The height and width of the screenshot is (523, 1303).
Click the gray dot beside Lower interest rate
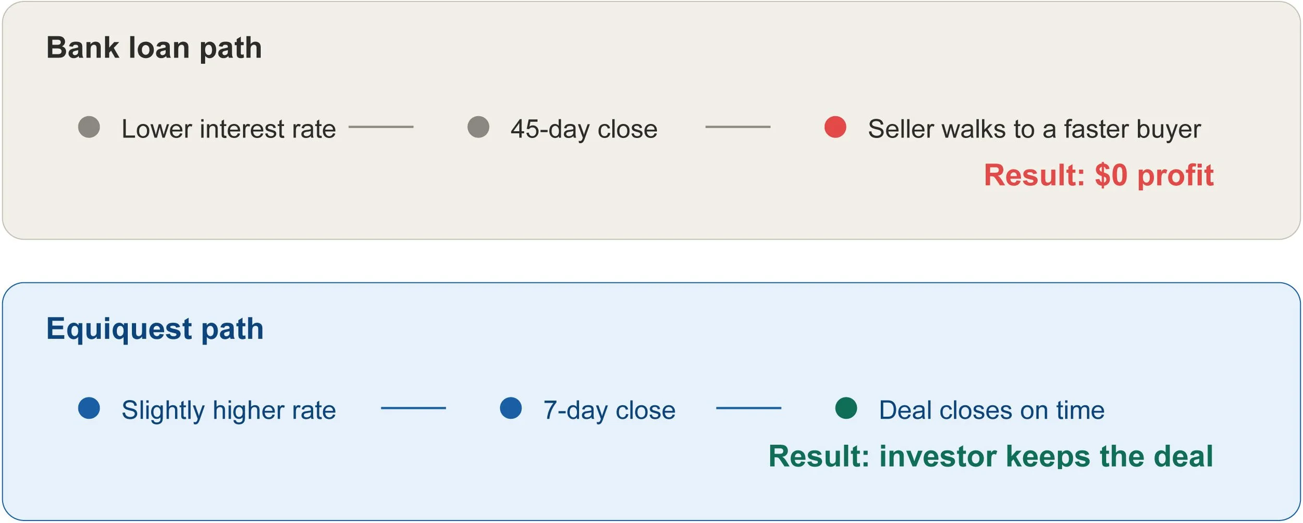[89, 127]
